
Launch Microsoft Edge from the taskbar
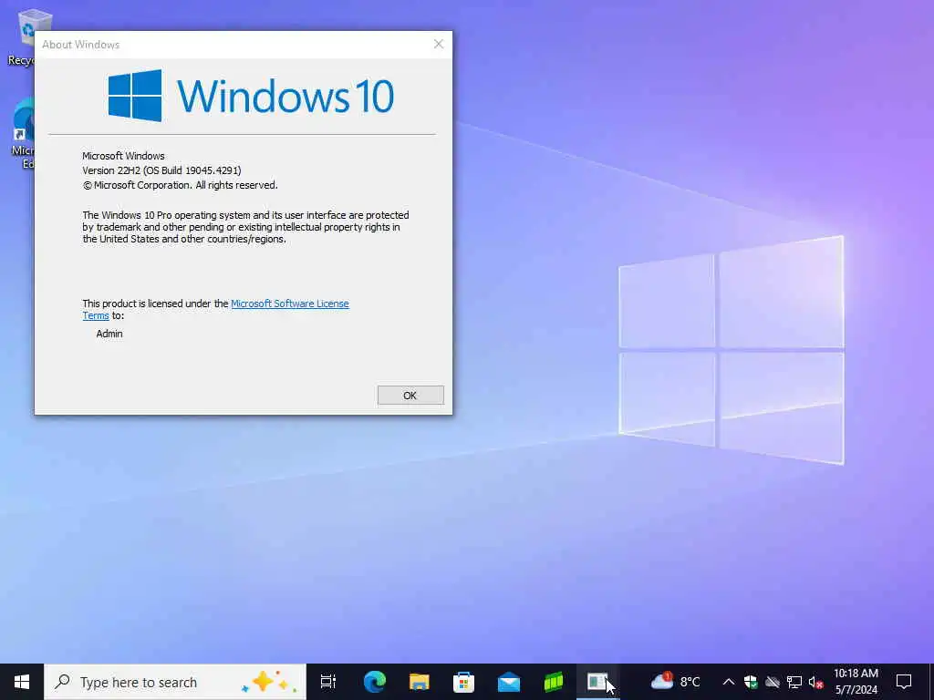click(x=375, y=682)
